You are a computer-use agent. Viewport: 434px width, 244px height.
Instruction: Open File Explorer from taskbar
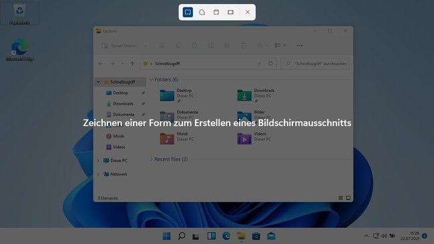(x=241, y=236)
